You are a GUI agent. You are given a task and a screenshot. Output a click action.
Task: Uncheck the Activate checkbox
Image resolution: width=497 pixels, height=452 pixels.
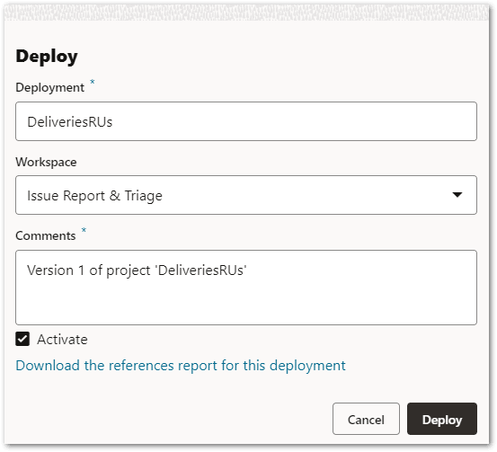(22, 339)
